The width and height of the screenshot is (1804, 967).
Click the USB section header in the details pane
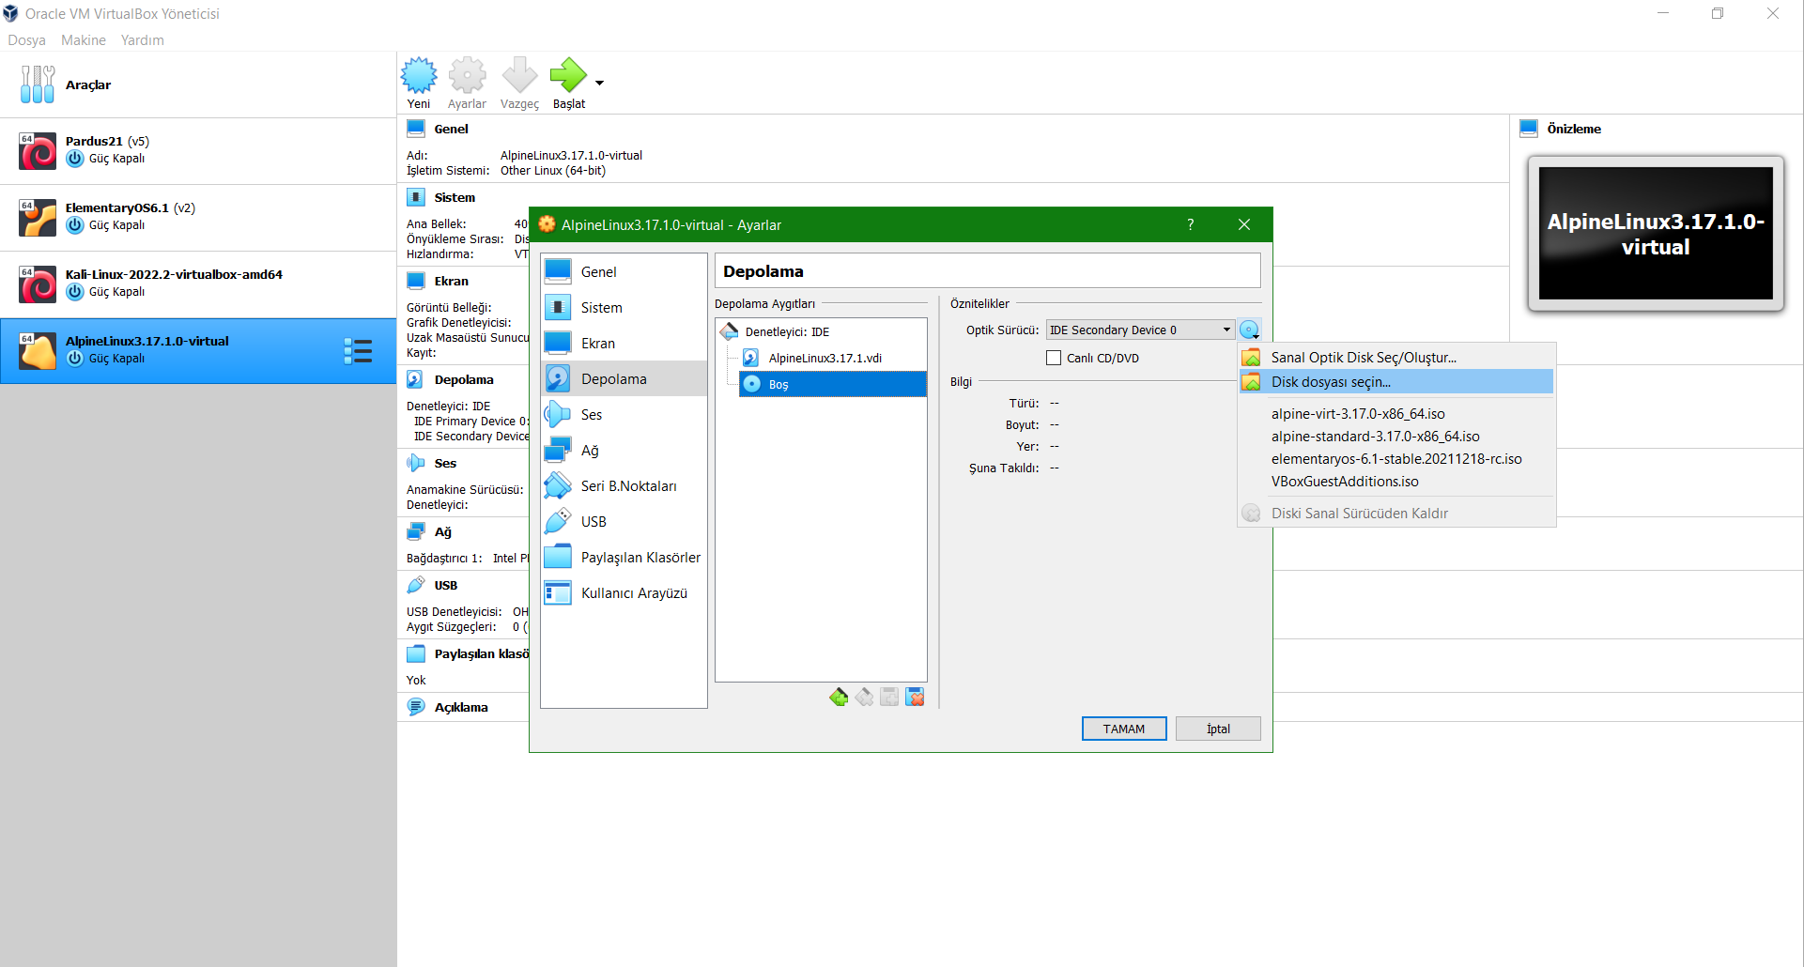pos(445,585)
